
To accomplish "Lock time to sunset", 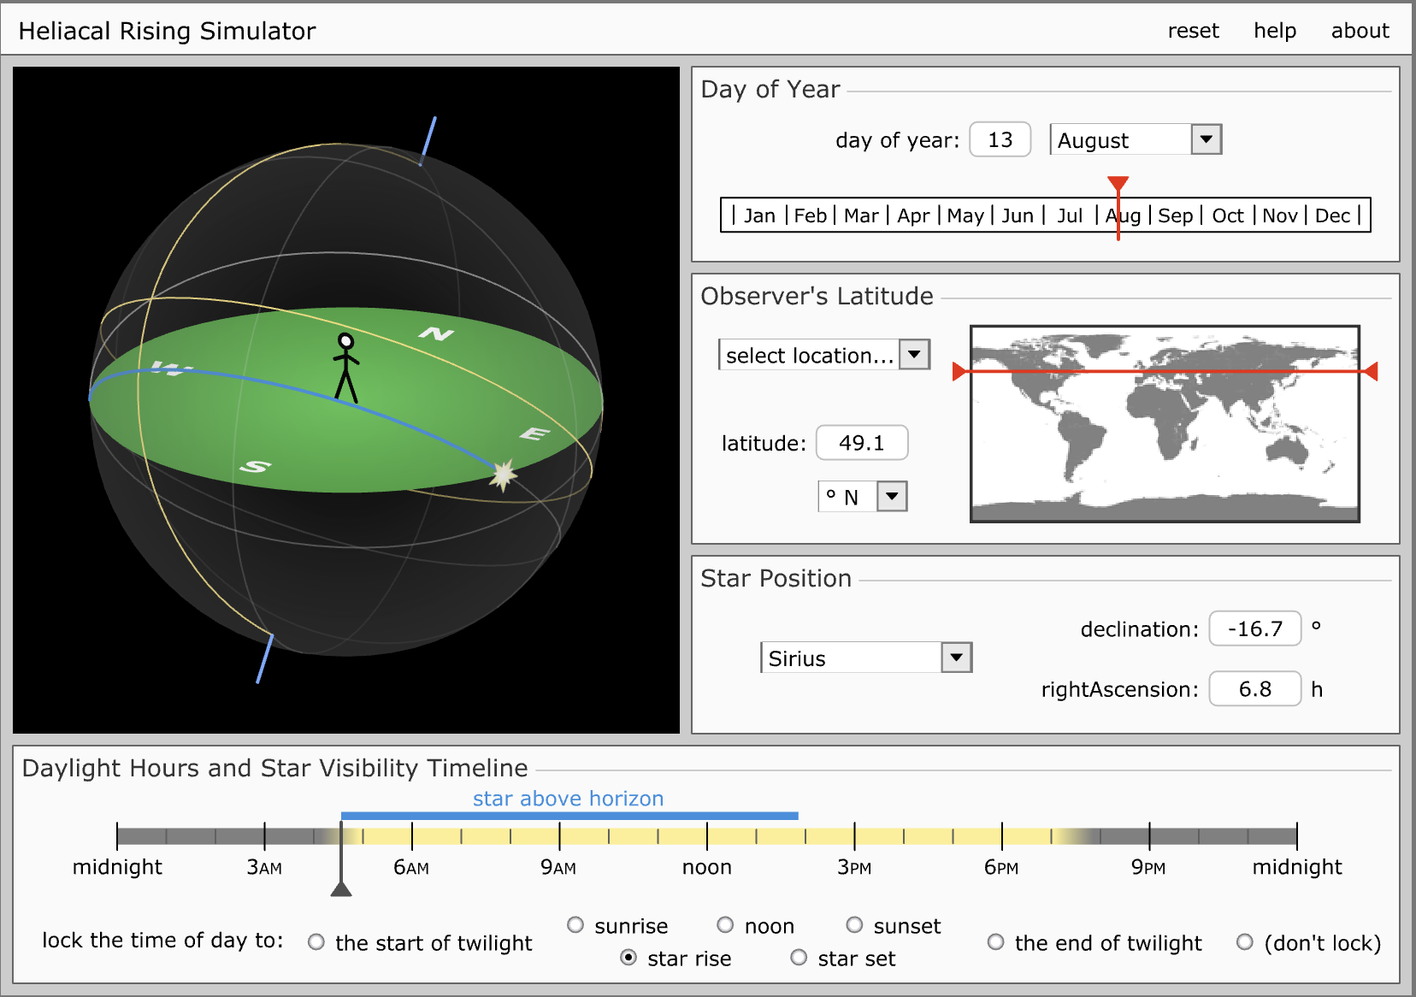I will 854,924.
